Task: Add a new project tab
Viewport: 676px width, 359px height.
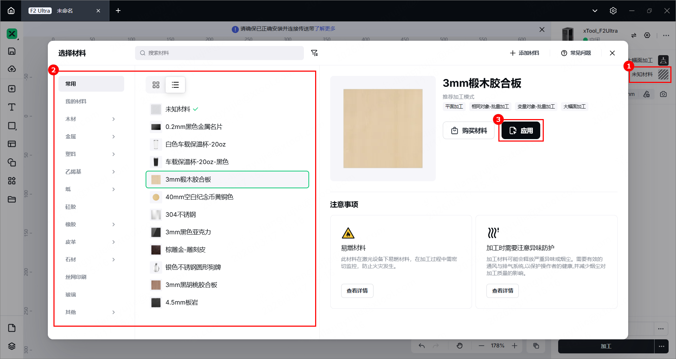Action: click(x=118, y=11)
